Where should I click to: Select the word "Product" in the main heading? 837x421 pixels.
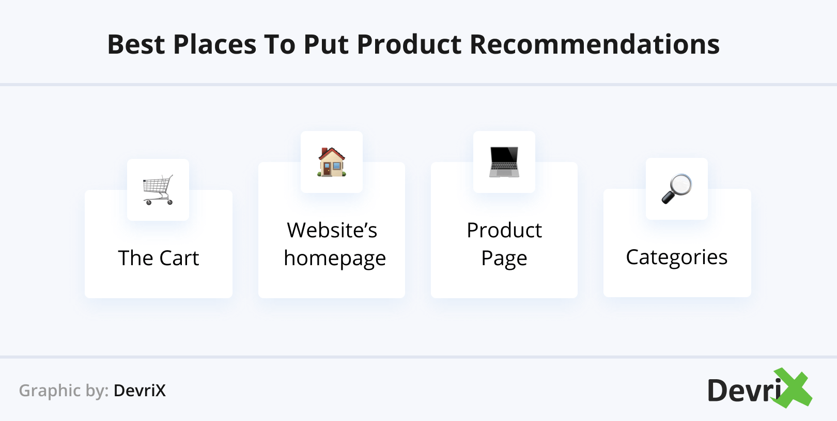point(409,44)
